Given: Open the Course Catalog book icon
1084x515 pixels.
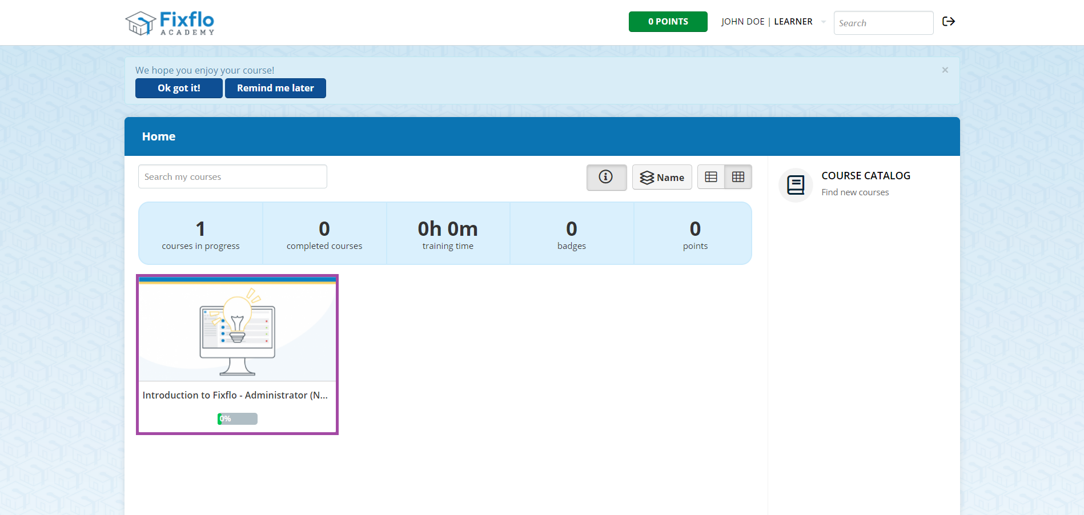Looking at the screenshot, I should (x=796, y=185).
